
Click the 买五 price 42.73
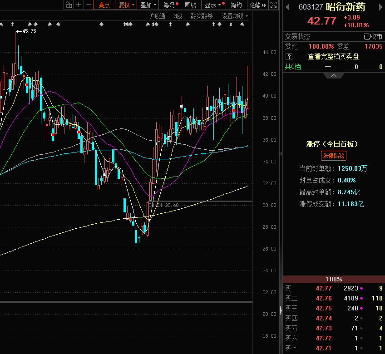click(x=324, y=328)
